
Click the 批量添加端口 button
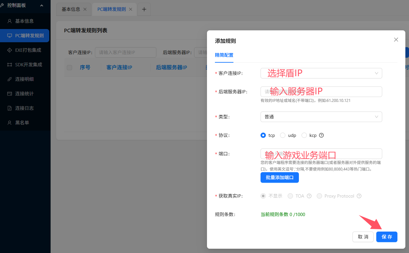pos(280,177)
